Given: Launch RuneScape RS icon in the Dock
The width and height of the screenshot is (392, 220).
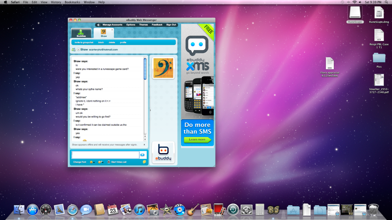Looking at the screenshot, I should coord(273,210).
